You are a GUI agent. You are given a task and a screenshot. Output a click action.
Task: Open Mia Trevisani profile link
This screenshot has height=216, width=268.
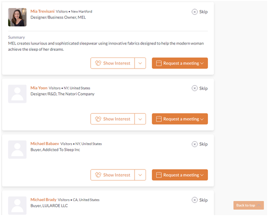pos(42,11)
